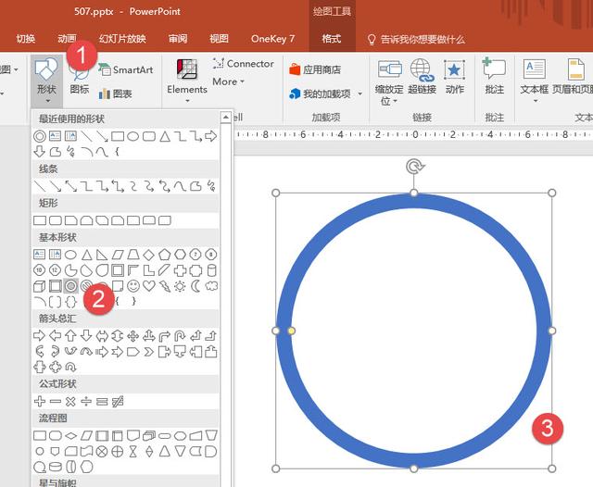Viewport: 593px width, 487px height.
Task: Select the not-equal sign under 公式形状
Action: click(x=118, y=401)
